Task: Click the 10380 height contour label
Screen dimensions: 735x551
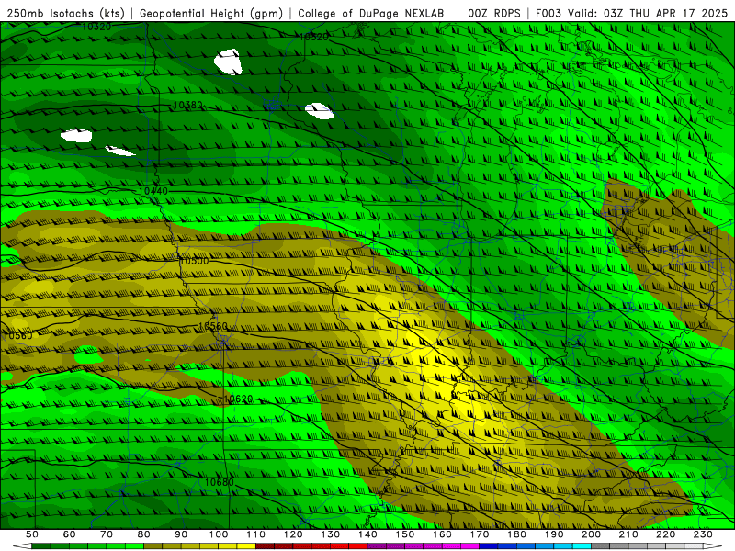Action: click(x=187, y=105)
